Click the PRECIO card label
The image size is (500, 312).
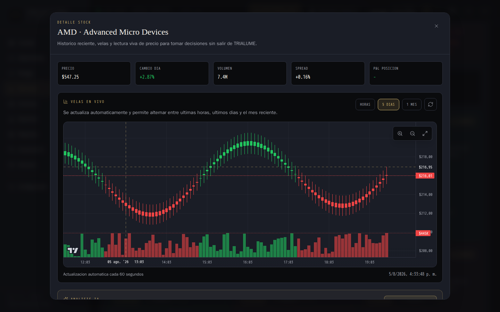[x=68, y=68]
